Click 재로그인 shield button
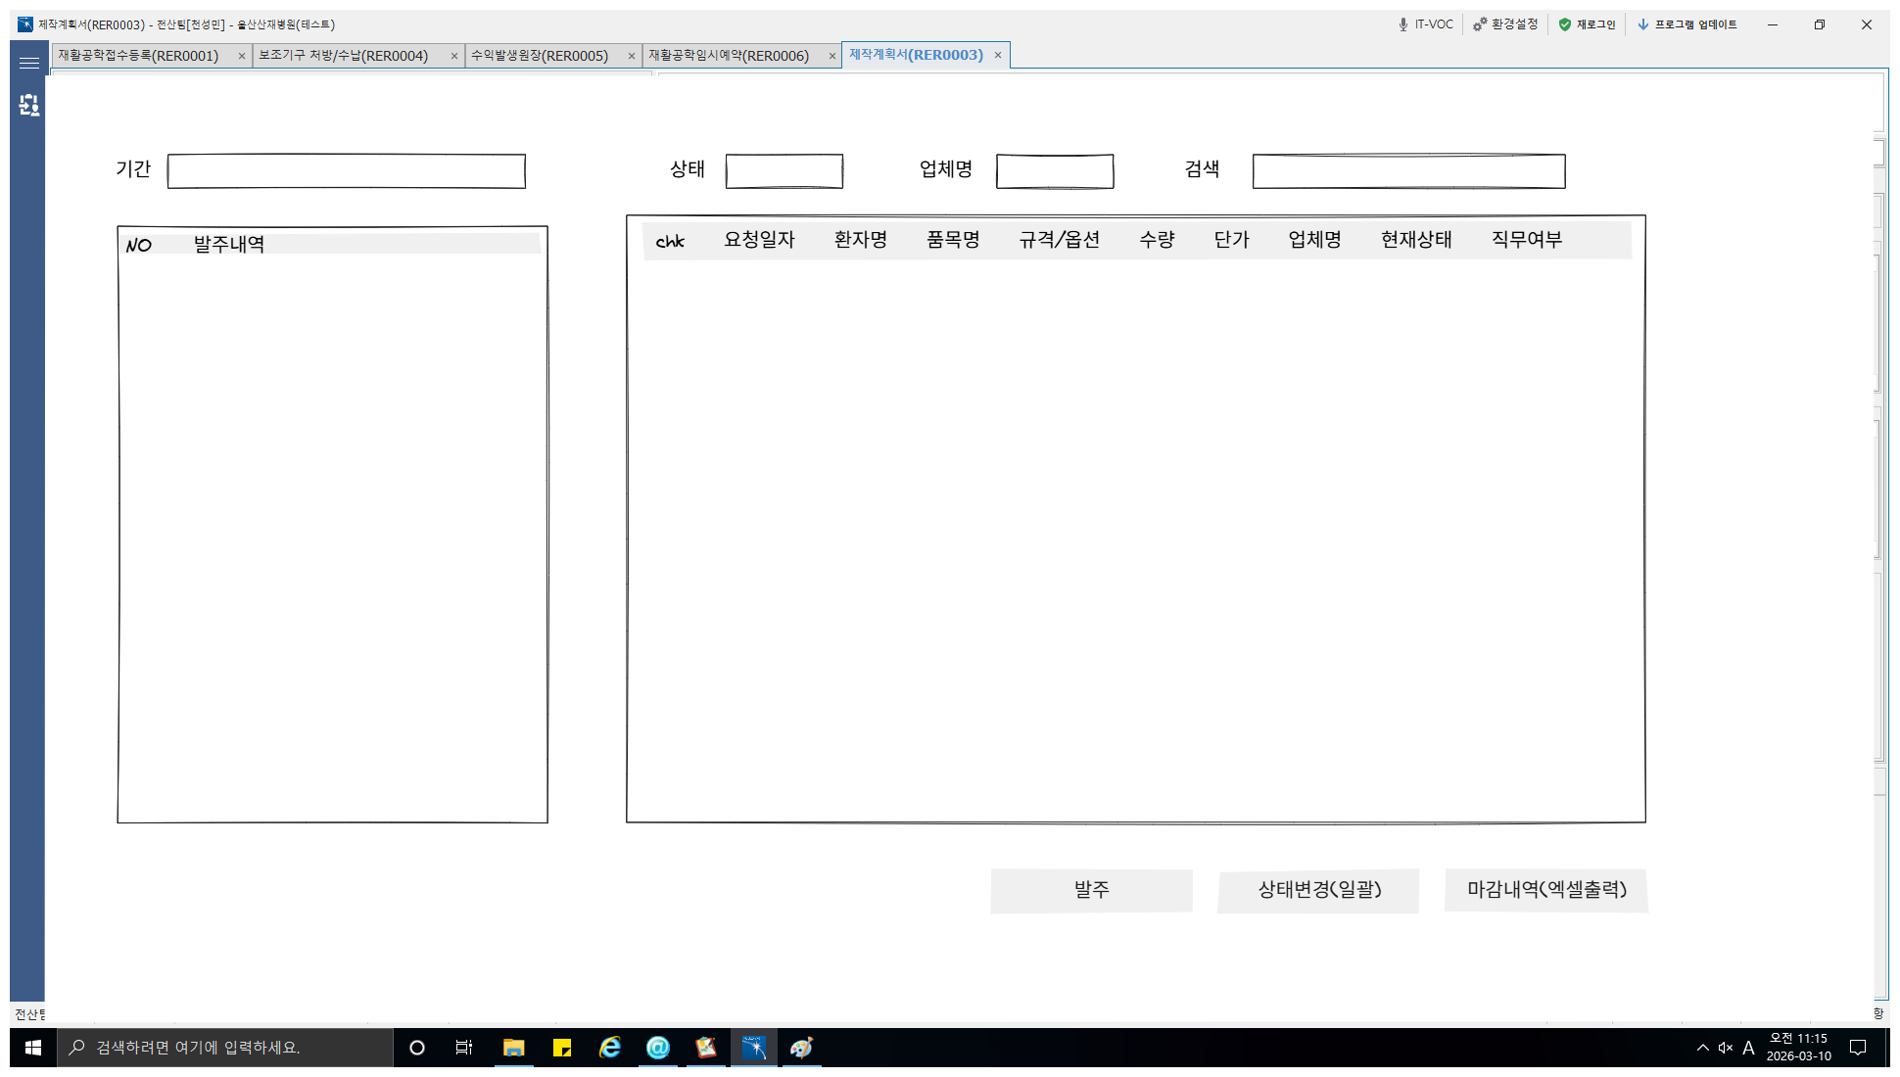The height and width of the screenshot is (1077, 1900). (1588, 24)
